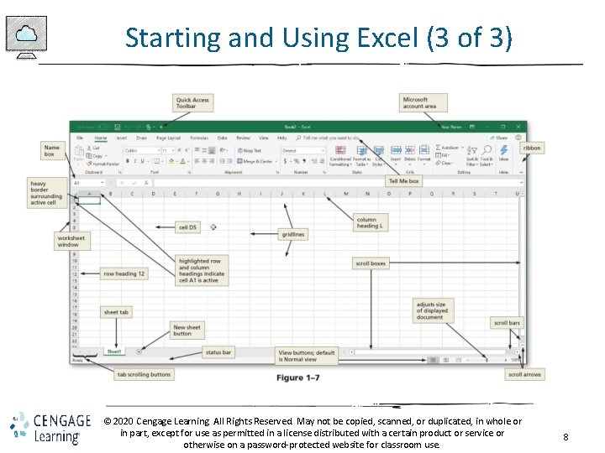Click the Borders icon in Font group
Image resolution: width=605 pixels, height=453 pixels.
pyautogui.click(x=156, y=161)
